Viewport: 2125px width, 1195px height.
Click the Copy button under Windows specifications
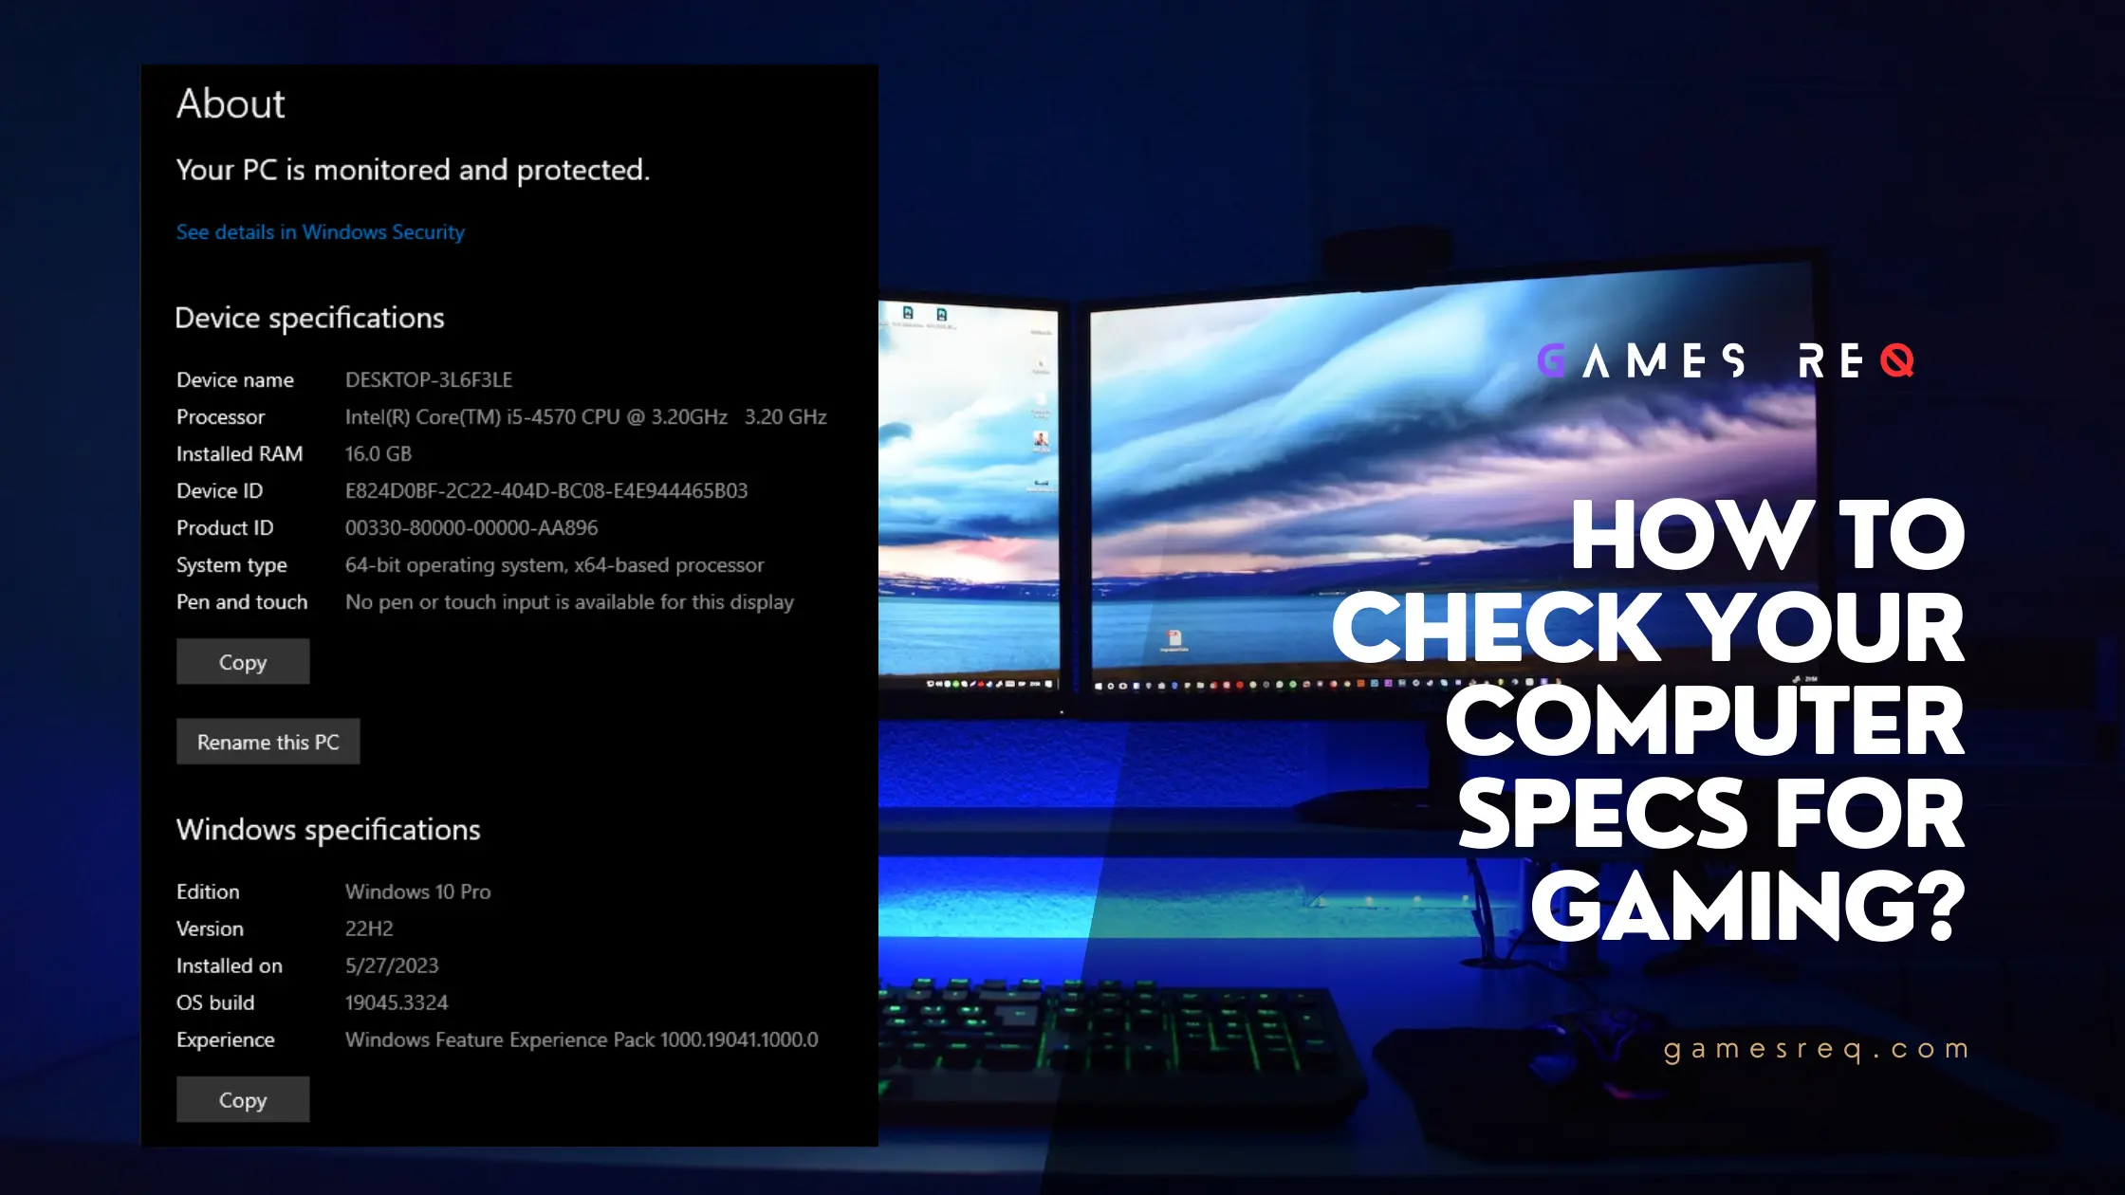(x=242, y=1098)
